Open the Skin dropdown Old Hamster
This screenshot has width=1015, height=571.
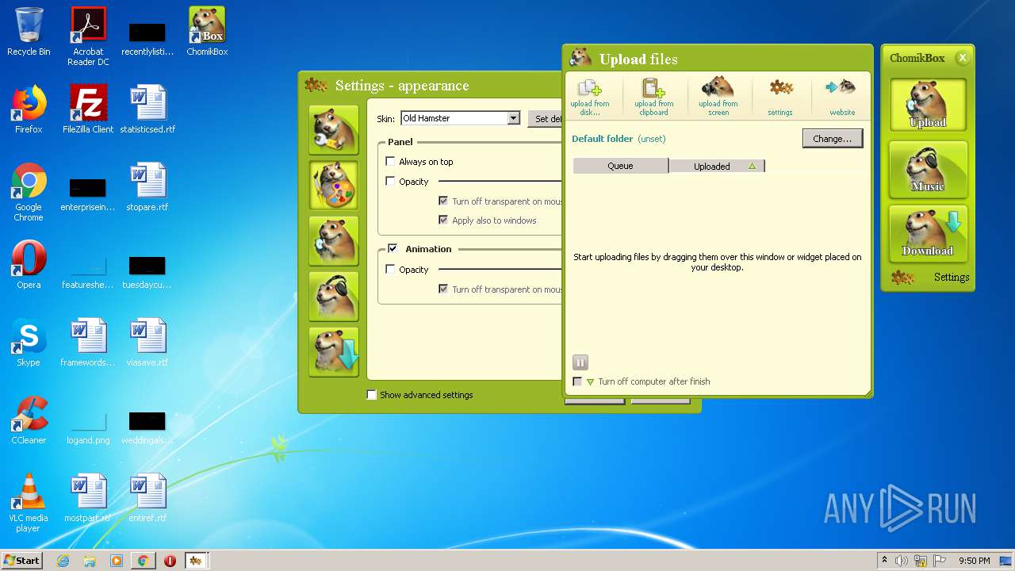click(460, 118)
